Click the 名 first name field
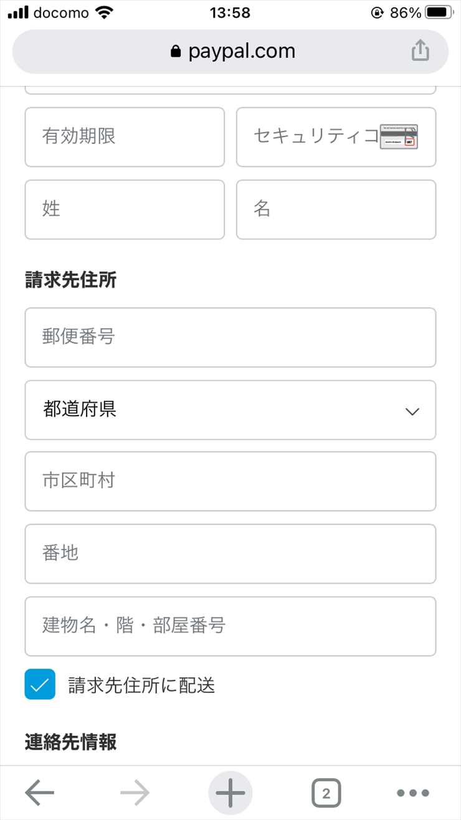 point(336,209)
